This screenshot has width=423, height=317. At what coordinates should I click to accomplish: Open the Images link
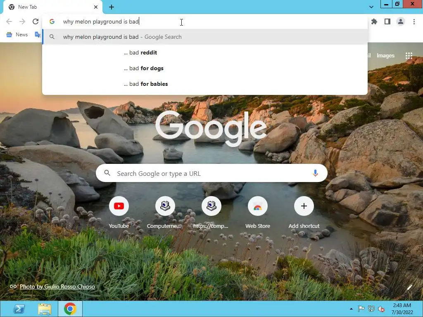[x=385, y=56]
